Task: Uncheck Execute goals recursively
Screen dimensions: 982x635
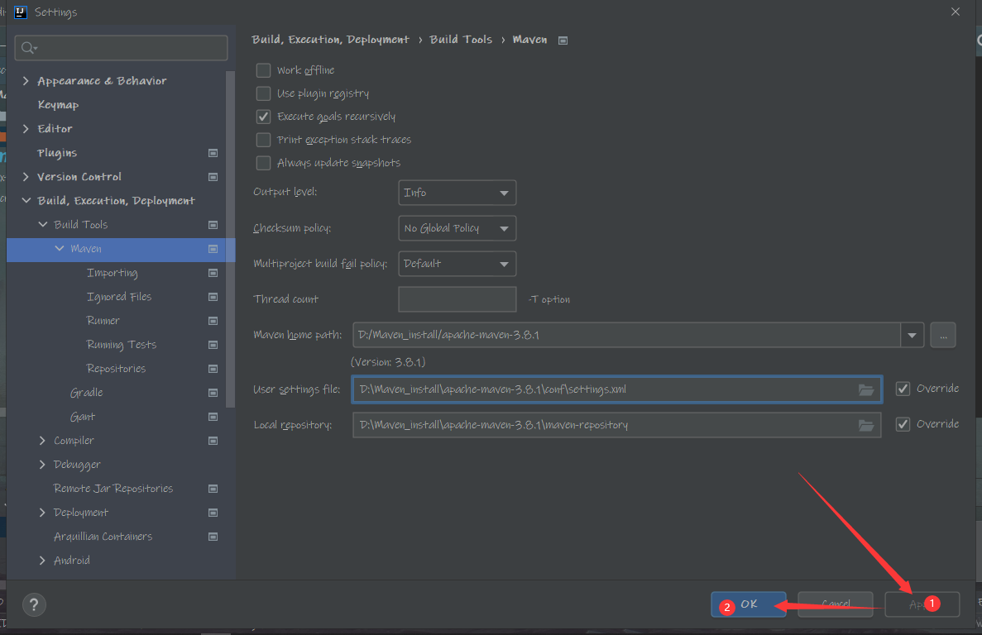Action: (x=264, y=117)
